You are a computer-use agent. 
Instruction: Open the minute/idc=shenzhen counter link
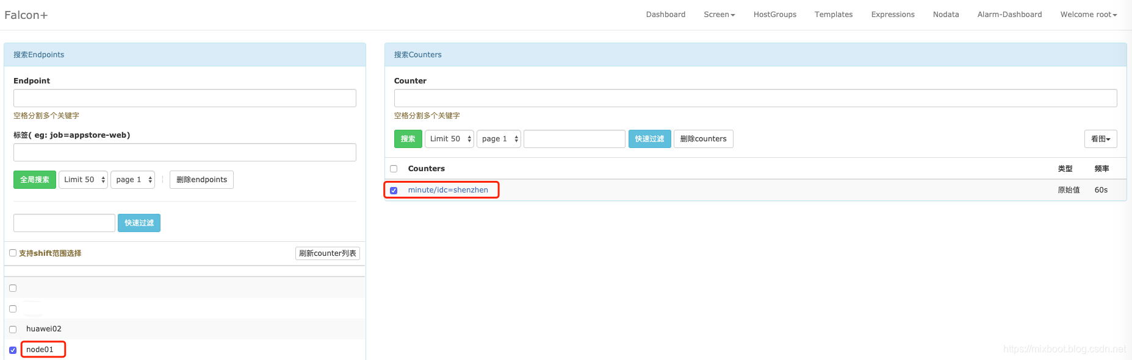[448, 190]
